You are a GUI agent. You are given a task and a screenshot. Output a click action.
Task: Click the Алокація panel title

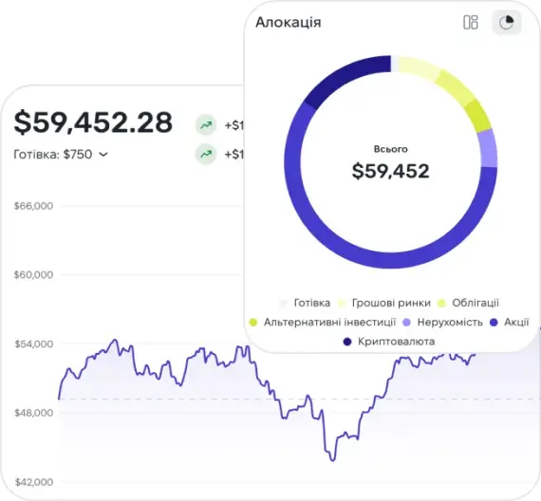[289, 23]
